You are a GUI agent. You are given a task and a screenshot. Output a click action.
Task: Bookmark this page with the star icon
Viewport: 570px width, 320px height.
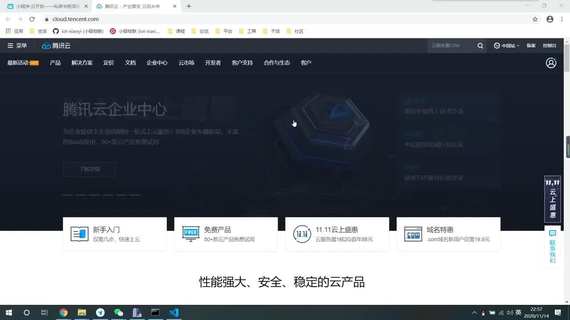(535, 19)
